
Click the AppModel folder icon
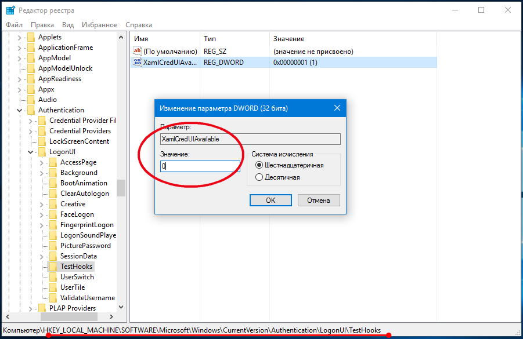pyautogui.click(x=31, y=58)
